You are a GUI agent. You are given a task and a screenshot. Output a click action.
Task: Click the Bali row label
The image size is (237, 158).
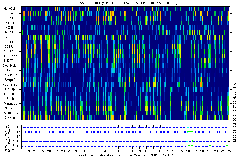(10, 18)
